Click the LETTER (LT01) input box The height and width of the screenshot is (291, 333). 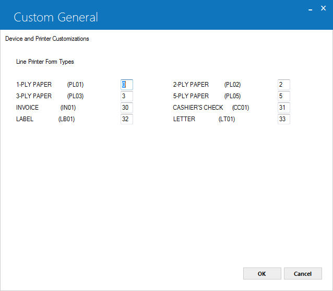click(284, 119)
